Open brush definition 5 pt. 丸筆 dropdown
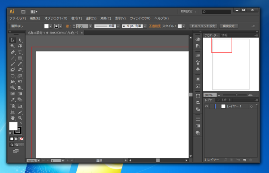 145,26
